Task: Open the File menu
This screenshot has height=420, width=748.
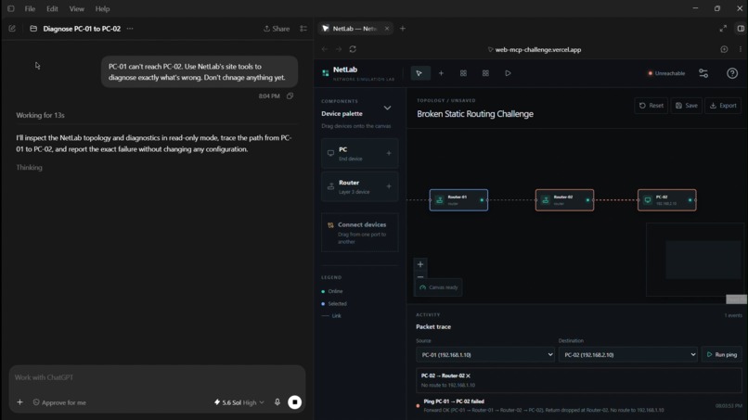Action: coord(30,8)
